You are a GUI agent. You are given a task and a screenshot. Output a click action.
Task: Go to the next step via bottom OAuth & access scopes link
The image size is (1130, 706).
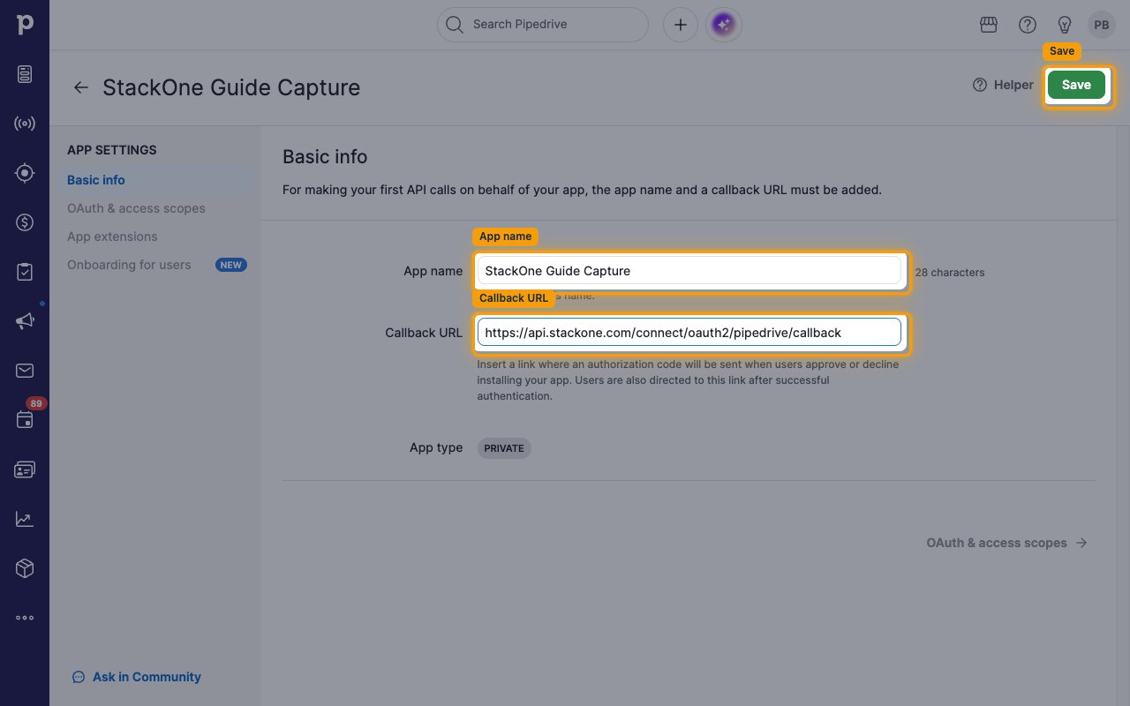pyautogui.click(x=1007, y=543)
